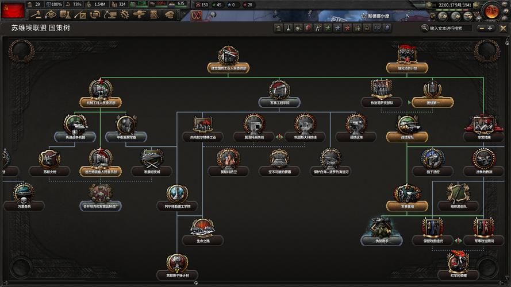
Task: Click the command power value 150
Action: pyautogui.click(x=205, y=5)
